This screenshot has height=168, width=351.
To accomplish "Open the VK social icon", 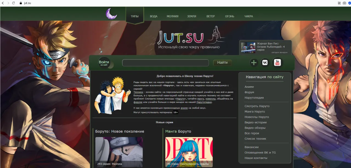I will (x=265, y=63).
